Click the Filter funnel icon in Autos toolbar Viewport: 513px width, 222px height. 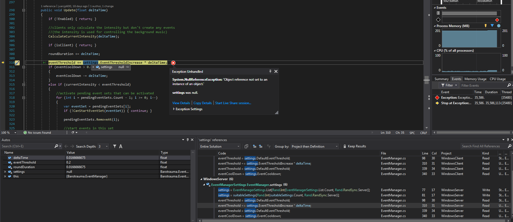click(115, 146)
